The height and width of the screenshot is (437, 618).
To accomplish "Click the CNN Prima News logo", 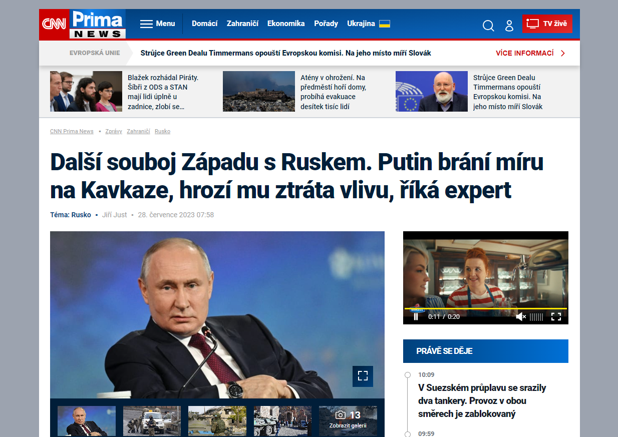I will [x=83, y=24].
